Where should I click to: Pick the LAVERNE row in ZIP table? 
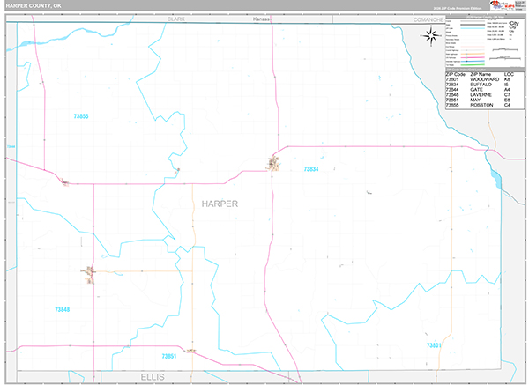point(484,95)
